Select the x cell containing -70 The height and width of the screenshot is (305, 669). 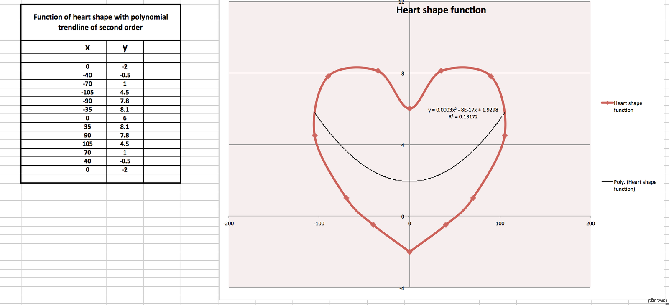(87, 84)
